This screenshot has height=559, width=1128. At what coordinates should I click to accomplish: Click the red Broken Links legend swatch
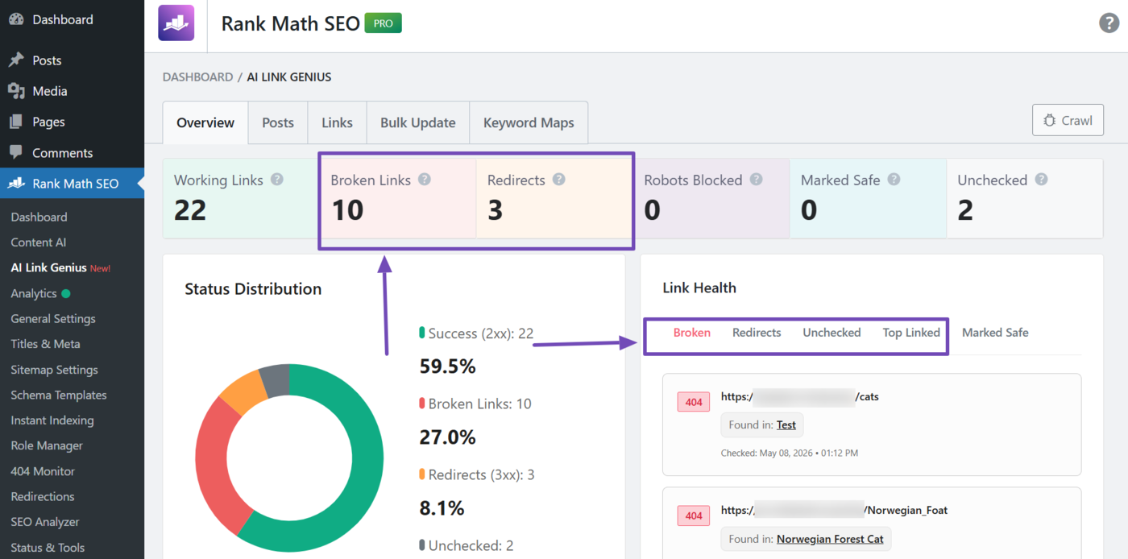click(422, 404)
